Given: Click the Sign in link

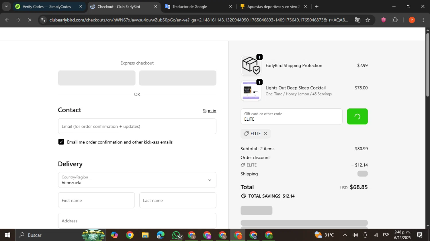Looking at the screenshot, I should click(210, 111).
